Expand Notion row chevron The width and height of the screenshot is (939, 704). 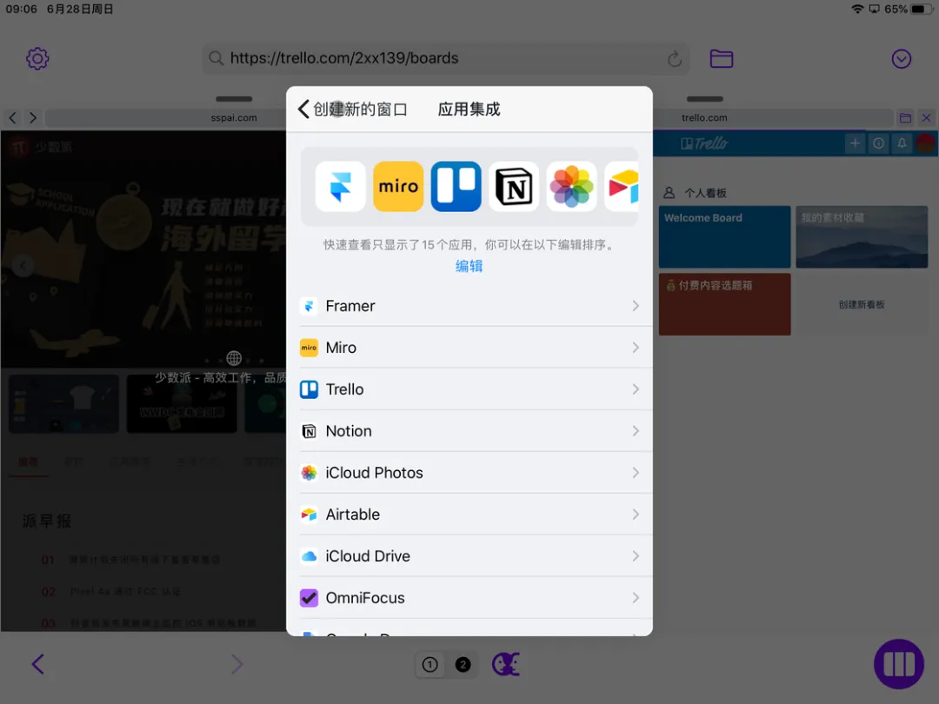click(636, 431)
